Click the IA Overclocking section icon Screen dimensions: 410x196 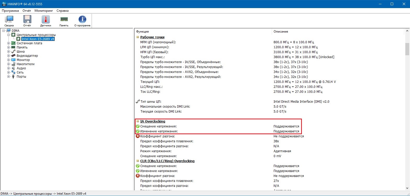click(138, 121)
